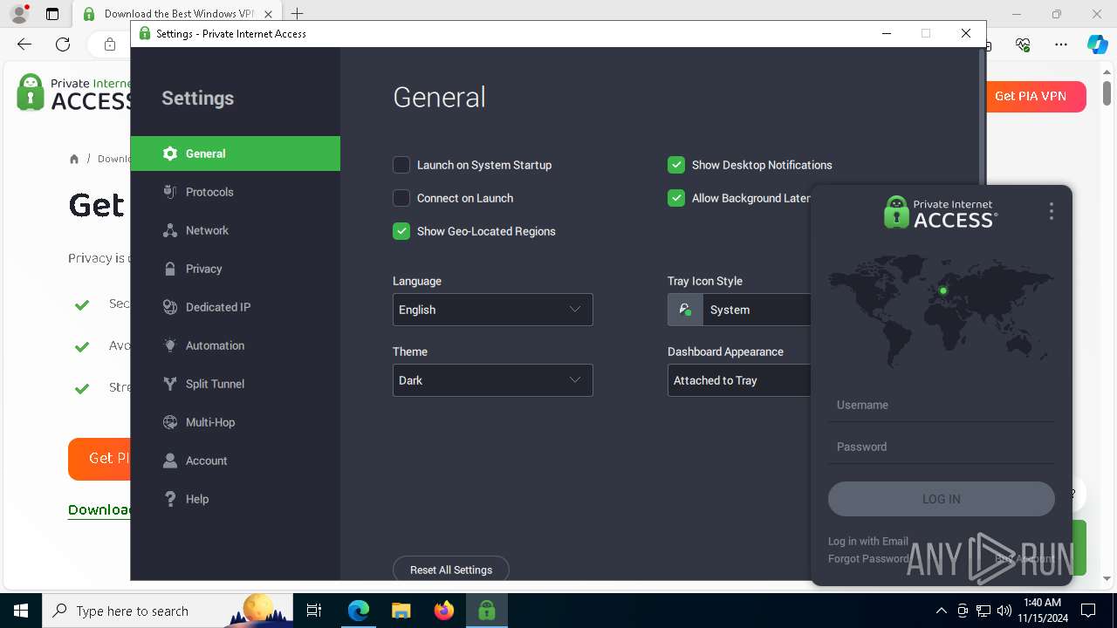The image size is (1117, 628).
Task: Open the Dashboard Appearance dropdown
Action: (x=740, y=380)
